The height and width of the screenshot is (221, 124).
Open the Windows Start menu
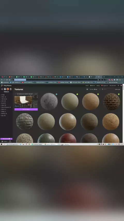[1, 144]
